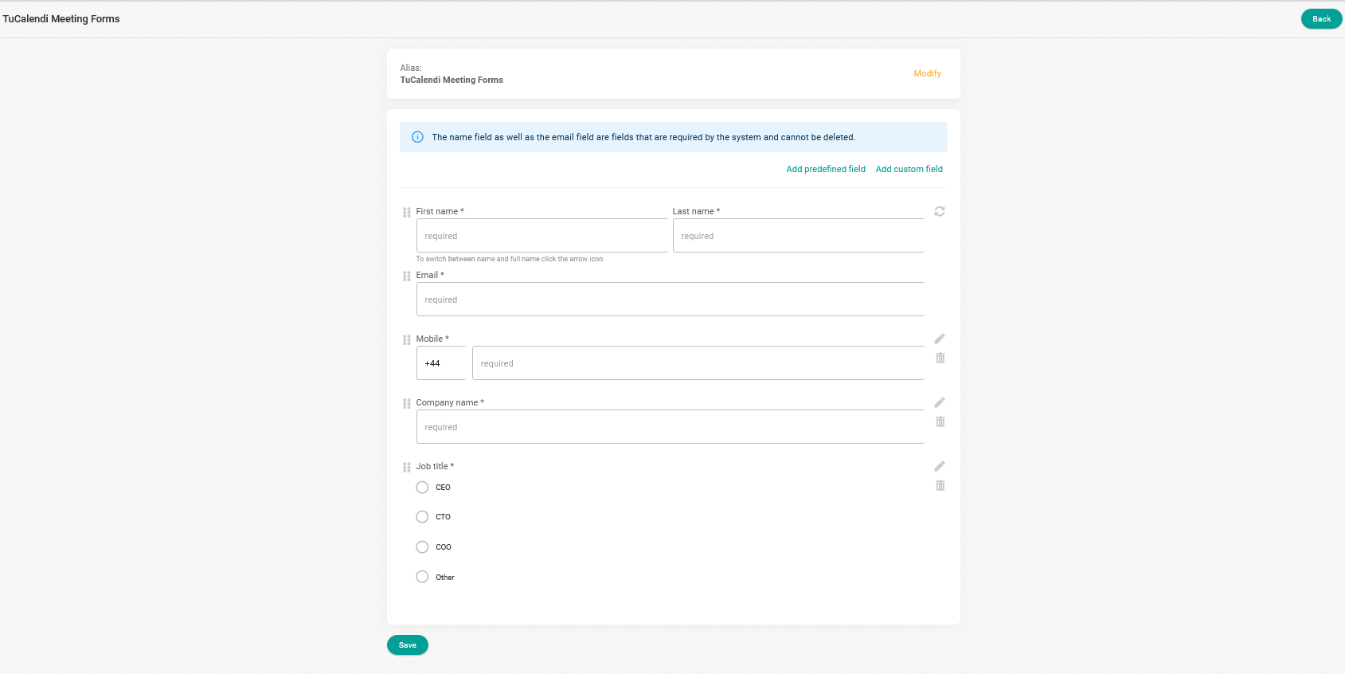Edit the Job title field pencil icon
The image size is (1345, 674).
940,466
